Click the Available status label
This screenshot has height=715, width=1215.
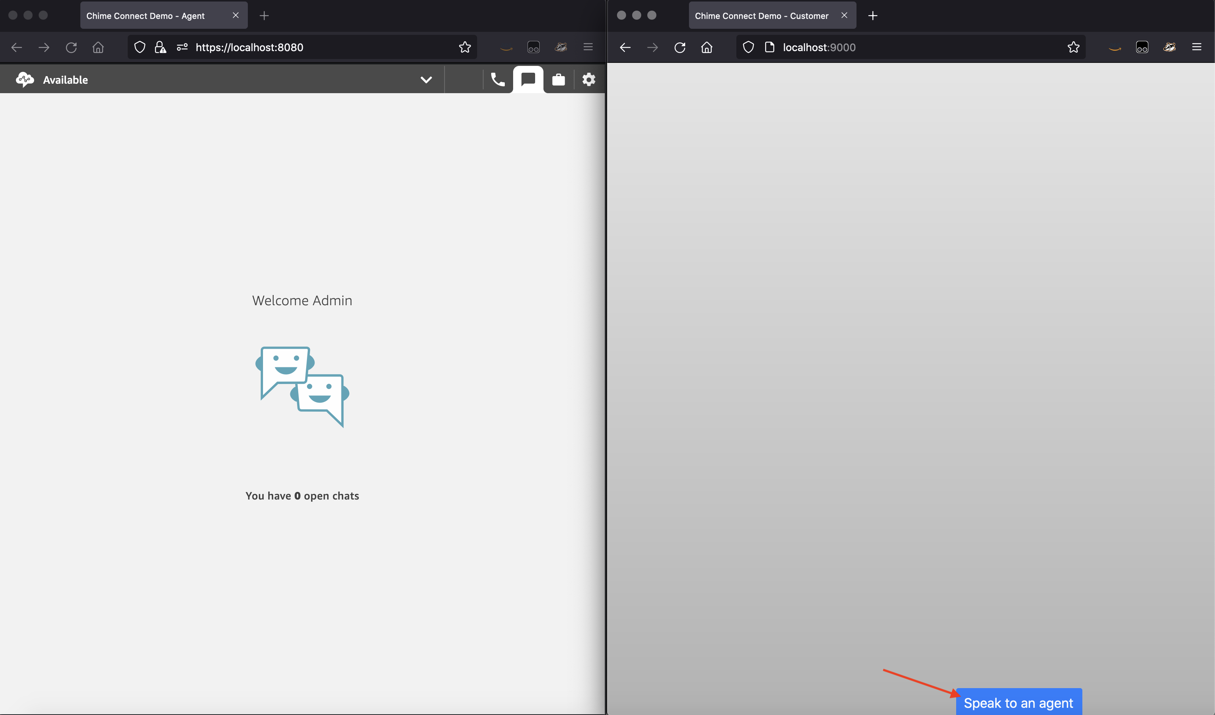click(66, 80)
